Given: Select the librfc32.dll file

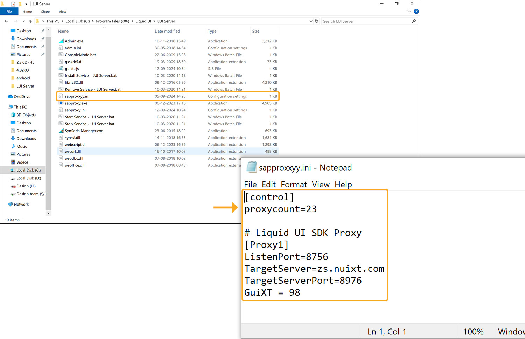Looking at the screenshot, I should [x=74, y=83].
